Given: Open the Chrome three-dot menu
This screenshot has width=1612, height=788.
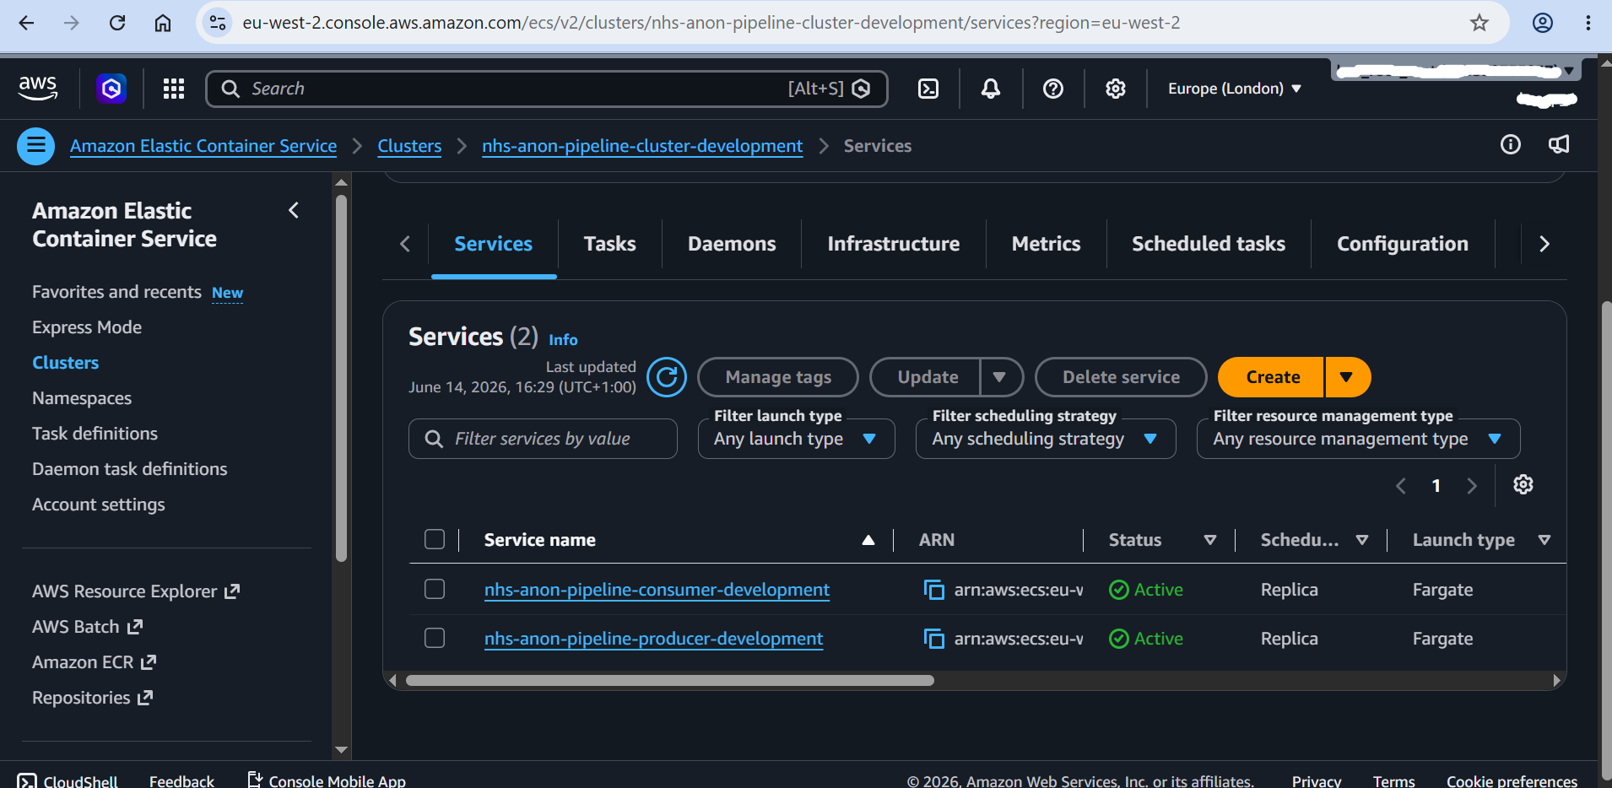Looking at the screenshot, I should (x=1588, y=23).
